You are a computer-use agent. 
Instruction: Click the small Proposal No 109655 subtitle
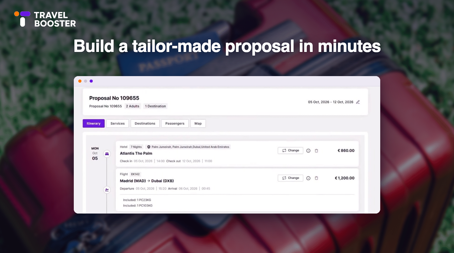coord(105,106)
